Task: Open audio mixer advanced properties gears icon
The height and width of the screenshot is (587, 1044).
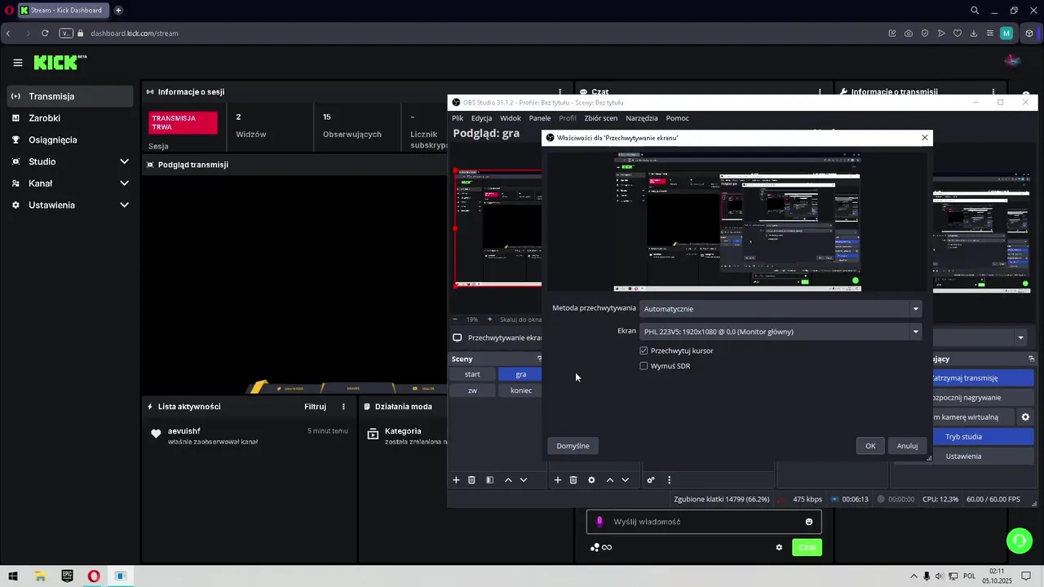Action: pyautogui.click(x=651, y=480)
